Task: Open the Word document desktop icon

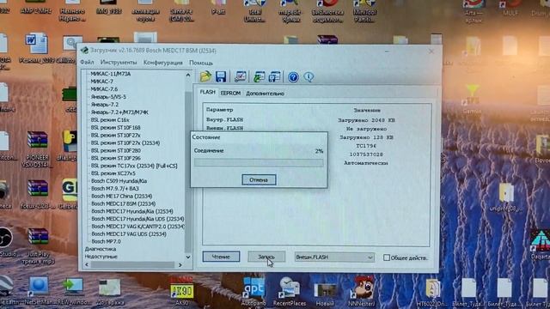Action: point(36,48)
